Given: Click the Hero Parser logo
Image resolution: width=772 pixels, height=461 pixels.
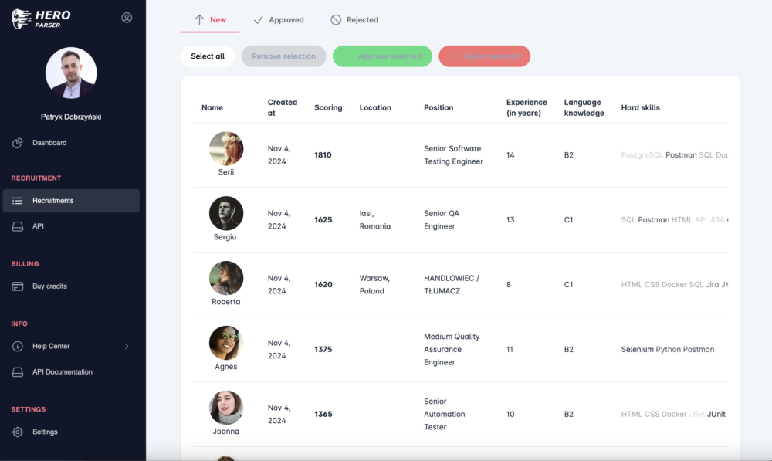Looking at the screenshot, I should 42,19.
